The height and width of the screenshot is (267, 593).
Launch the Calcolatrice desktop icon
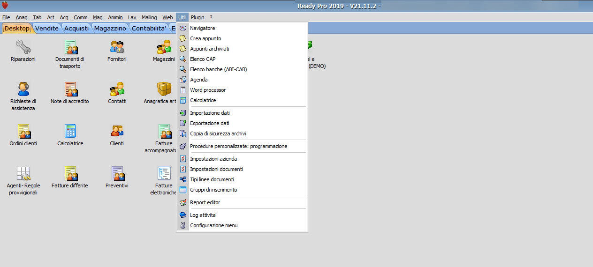[70, 131]
